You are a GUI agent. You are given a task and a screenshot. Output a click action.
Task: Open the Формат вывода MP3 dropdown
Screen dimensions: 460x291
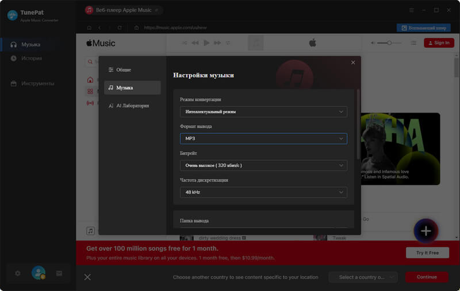(x=263, y=138)
